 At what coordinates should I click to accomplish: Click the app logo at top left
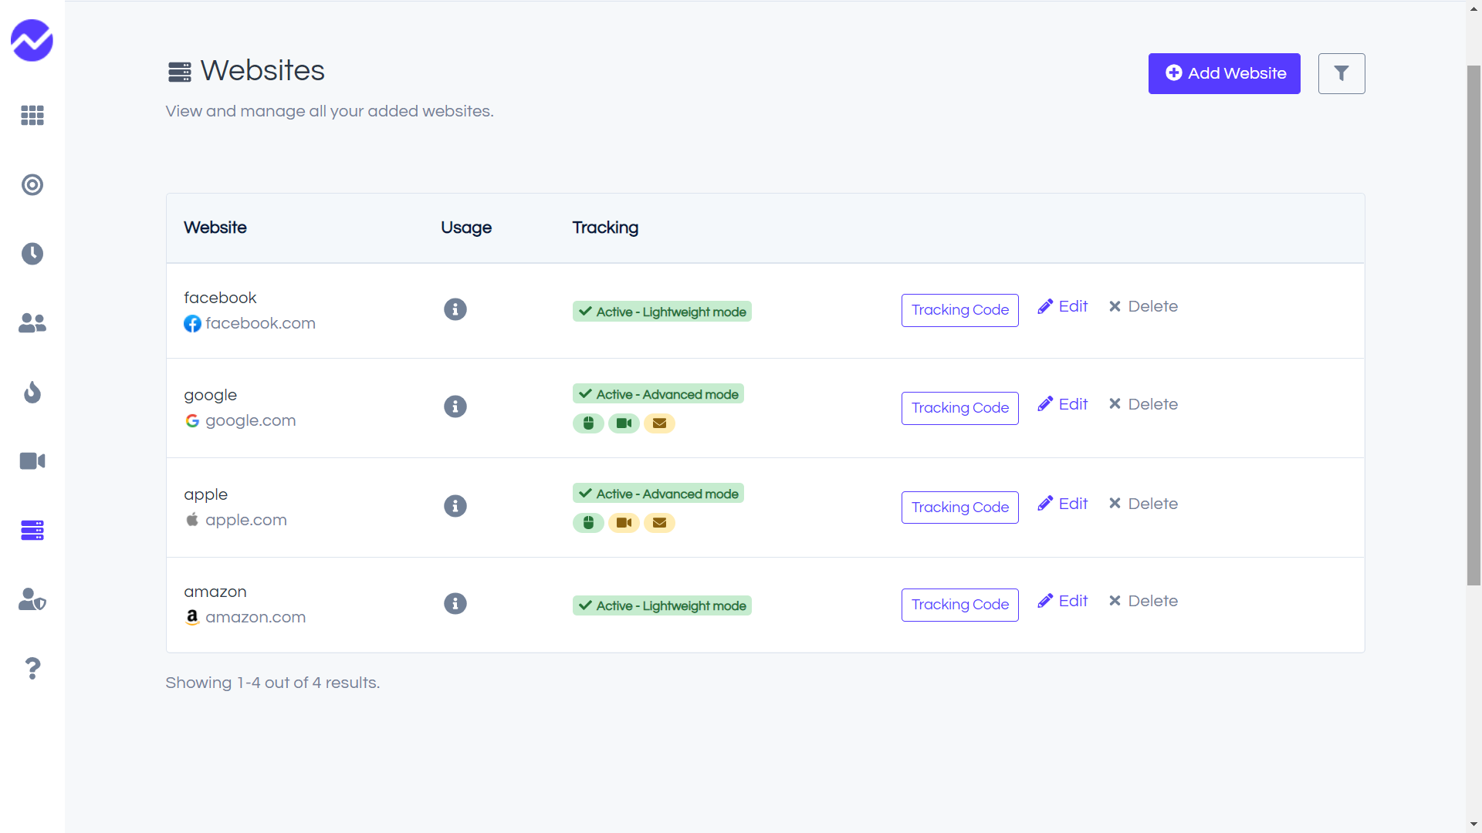pos(32,40)
